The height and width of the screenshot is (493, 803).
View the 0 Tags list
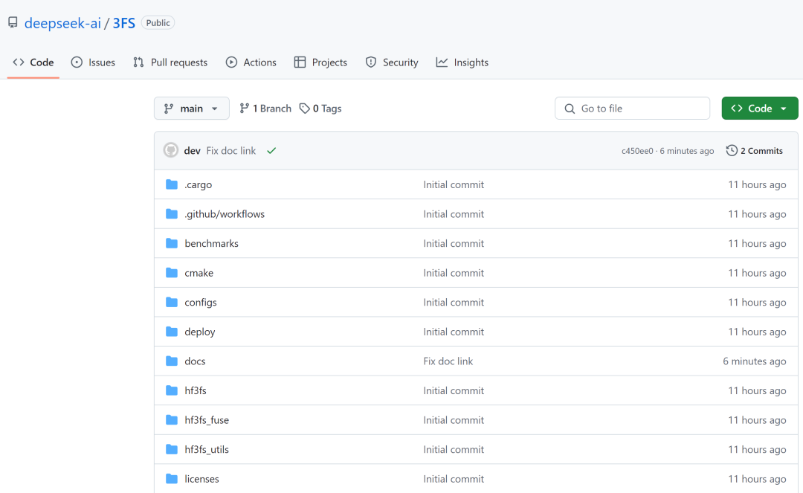pos(320,109)
